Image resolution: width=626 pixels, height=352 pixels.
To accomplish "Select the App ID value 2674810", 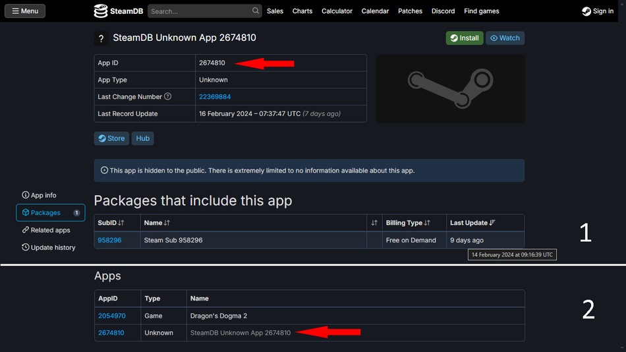I will coord(212,63).
